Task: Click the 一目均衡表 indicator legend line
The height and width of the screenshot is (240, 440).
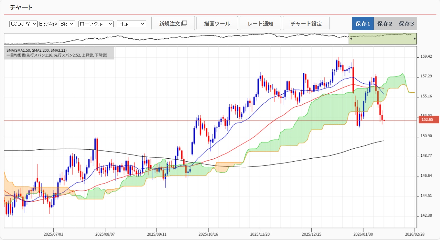Action: click(57, 55)
